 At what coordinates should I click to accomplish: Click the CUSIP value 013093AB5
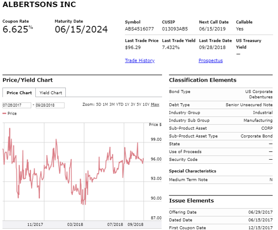point(175,29)
